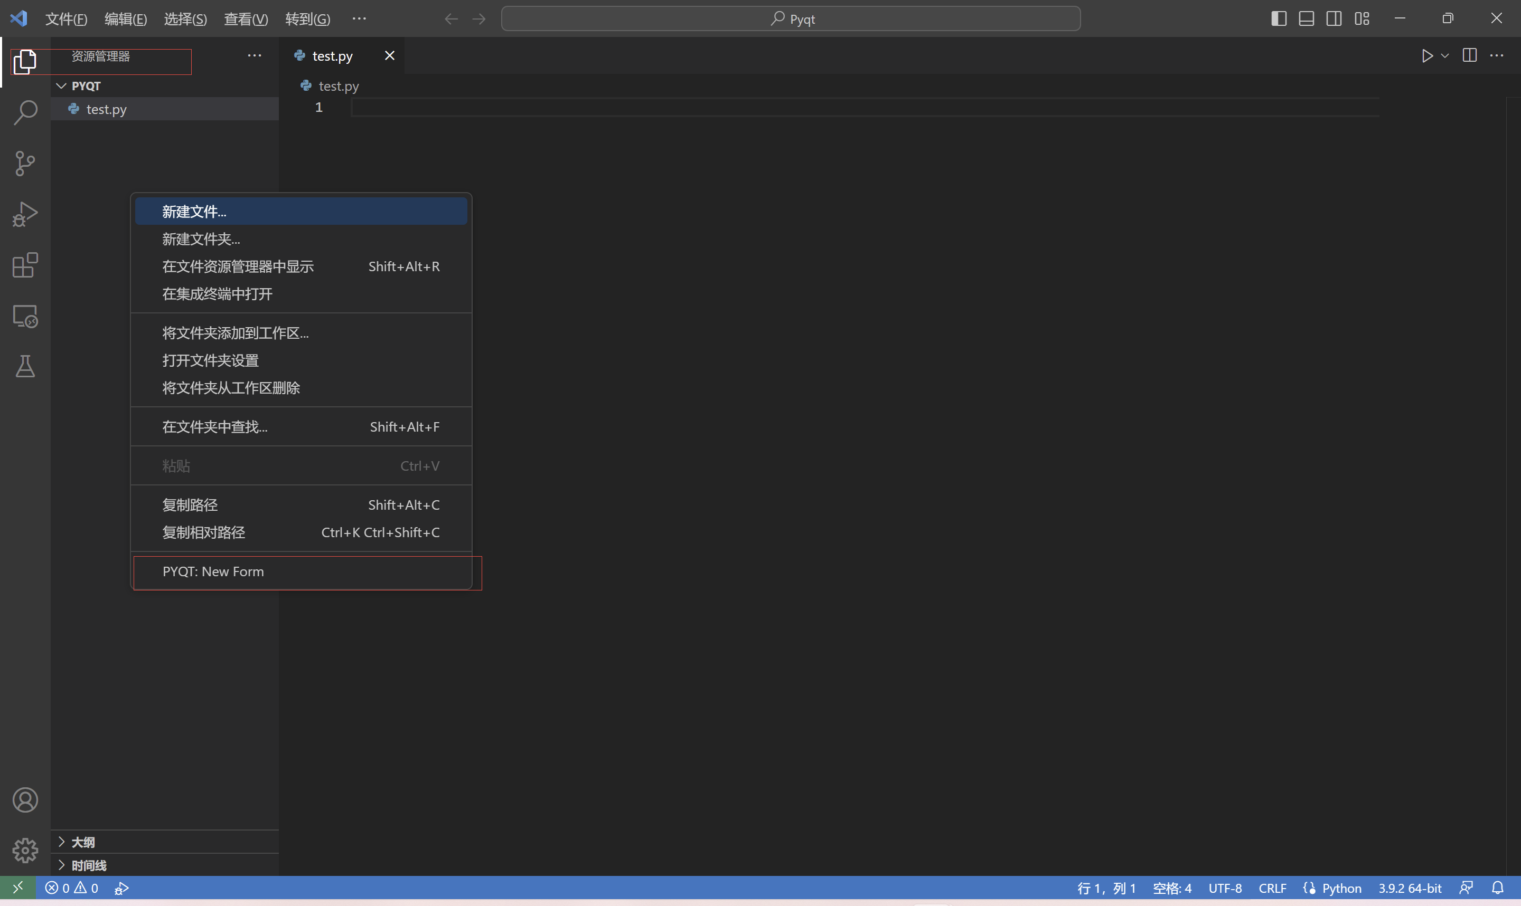
Task: Choose 在文件夹中查找...
Action: click(x=301, y=427)
